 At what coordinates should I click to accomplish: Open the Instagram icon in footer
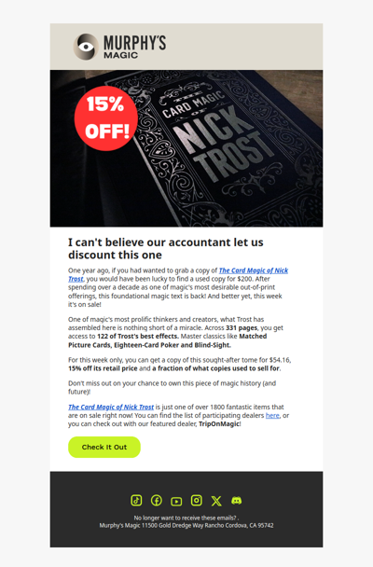(x=196, y=501)
